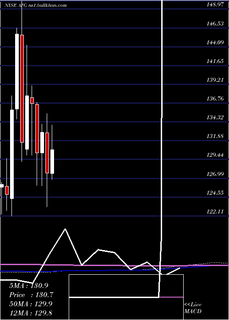Click the 5MA : 130.9 readout
The width and height of the screenshot is (229, 320).
click(x=29, y=286)
